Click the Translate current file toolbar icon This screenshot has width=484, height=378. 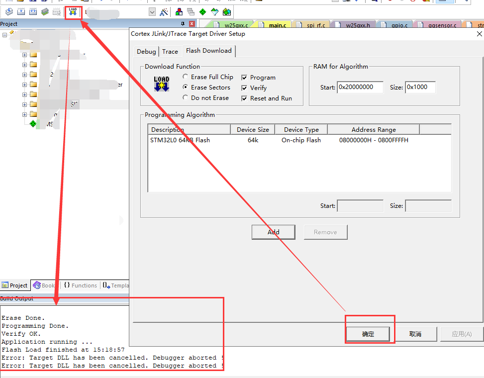(9, 12)
